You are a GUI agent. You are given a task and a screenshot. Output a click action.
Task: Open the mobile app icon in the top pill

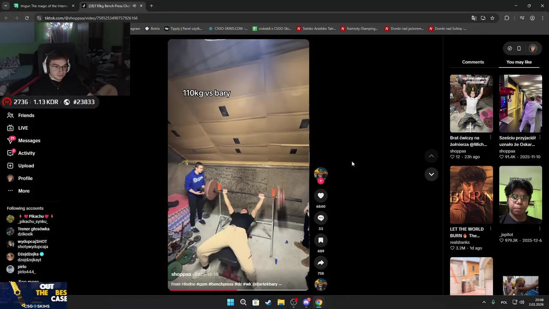click(x=519, y=48)
